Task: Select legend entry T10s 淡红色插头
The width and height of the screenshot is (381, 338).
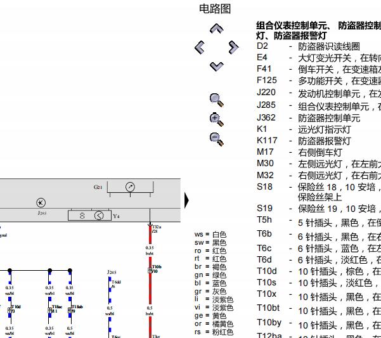Action: 319,283
